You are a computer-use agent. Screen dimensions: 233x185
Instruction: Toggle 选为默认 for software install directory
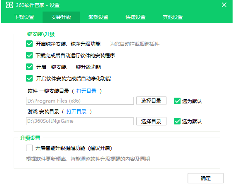(x=177, y=101)
